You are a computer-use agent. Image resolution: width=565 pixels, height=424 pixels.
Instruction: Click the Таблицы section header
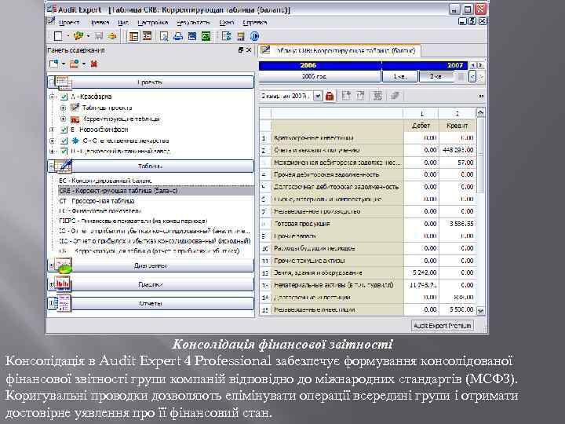(151, 166)
